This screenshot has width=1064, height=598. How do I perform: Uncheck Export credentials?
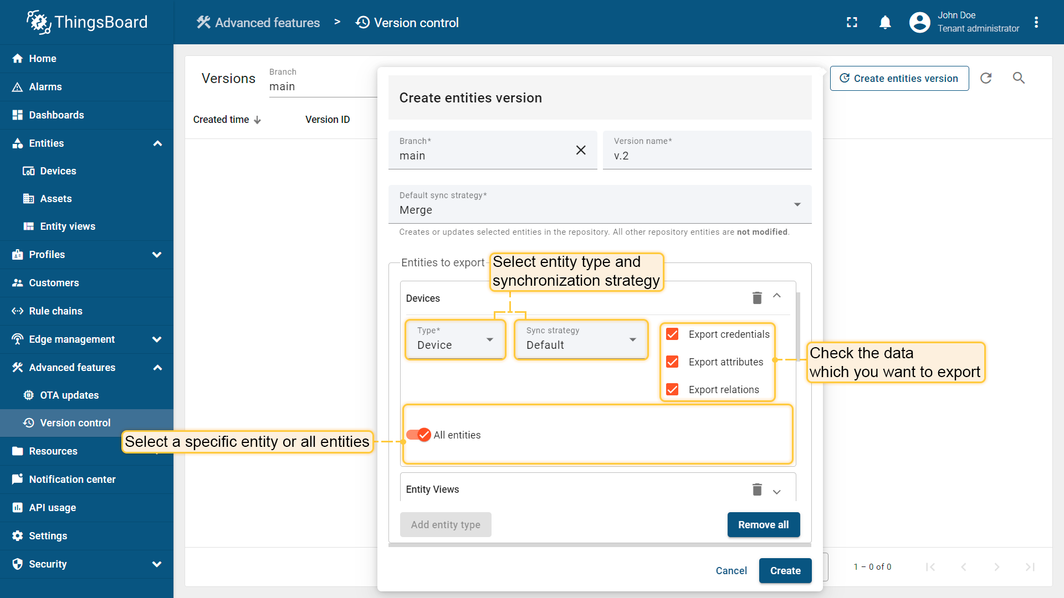click(672, 334)
